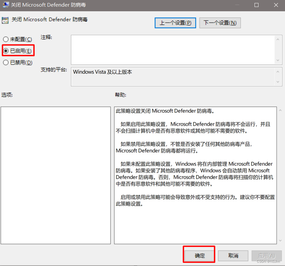Click the help paragraph starting '如果禁用此策略设置'
The height and width of the screenshot is (266, 285).
pos(184,147)
